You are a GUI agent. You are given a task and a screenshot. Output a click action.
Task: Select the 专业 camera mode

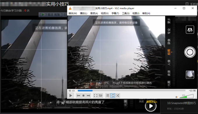coord(169,31)
